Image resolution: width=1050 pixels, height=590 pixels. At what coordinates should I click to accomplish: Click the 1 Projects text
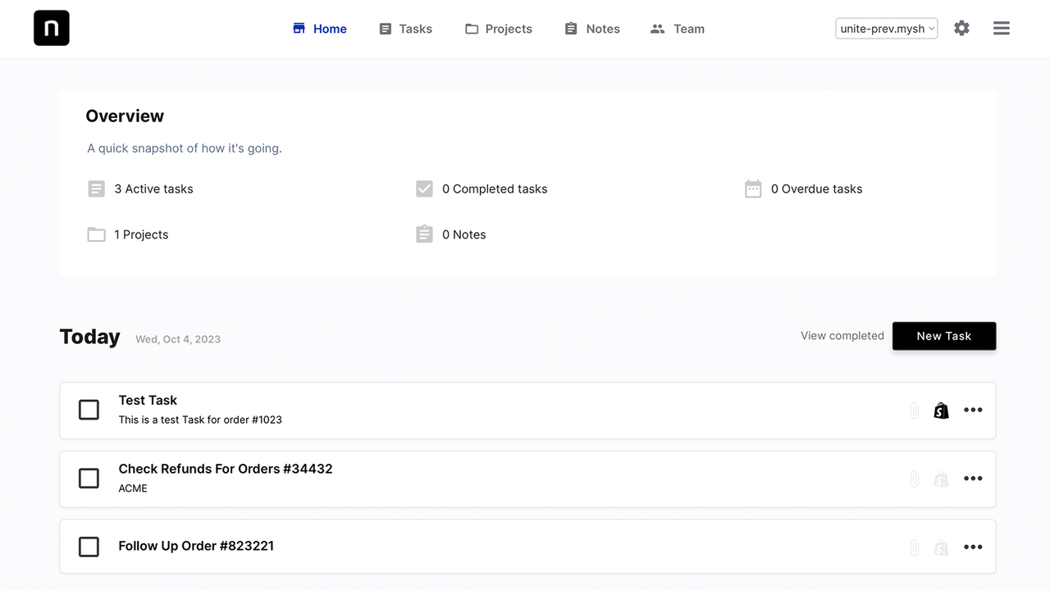pyautogui.click(x=141, y=235)
